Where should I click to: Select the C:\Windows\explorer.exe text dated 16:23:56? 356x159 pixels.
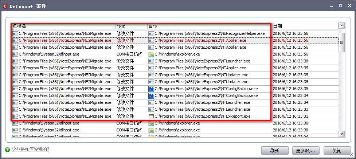(x=177, y=54)
